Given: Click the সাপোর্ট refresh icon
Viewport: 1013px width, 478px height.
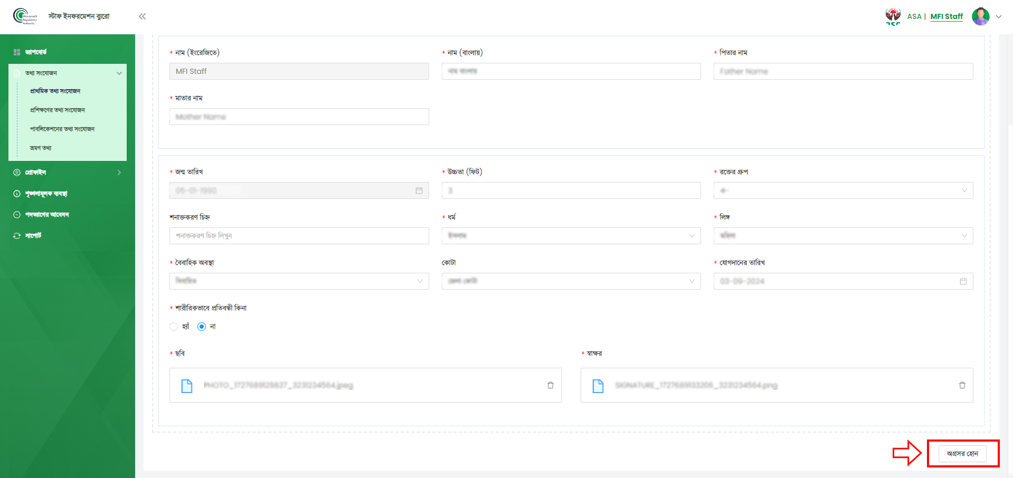Looking at the screenshot, I should click(x=17, y=236).
